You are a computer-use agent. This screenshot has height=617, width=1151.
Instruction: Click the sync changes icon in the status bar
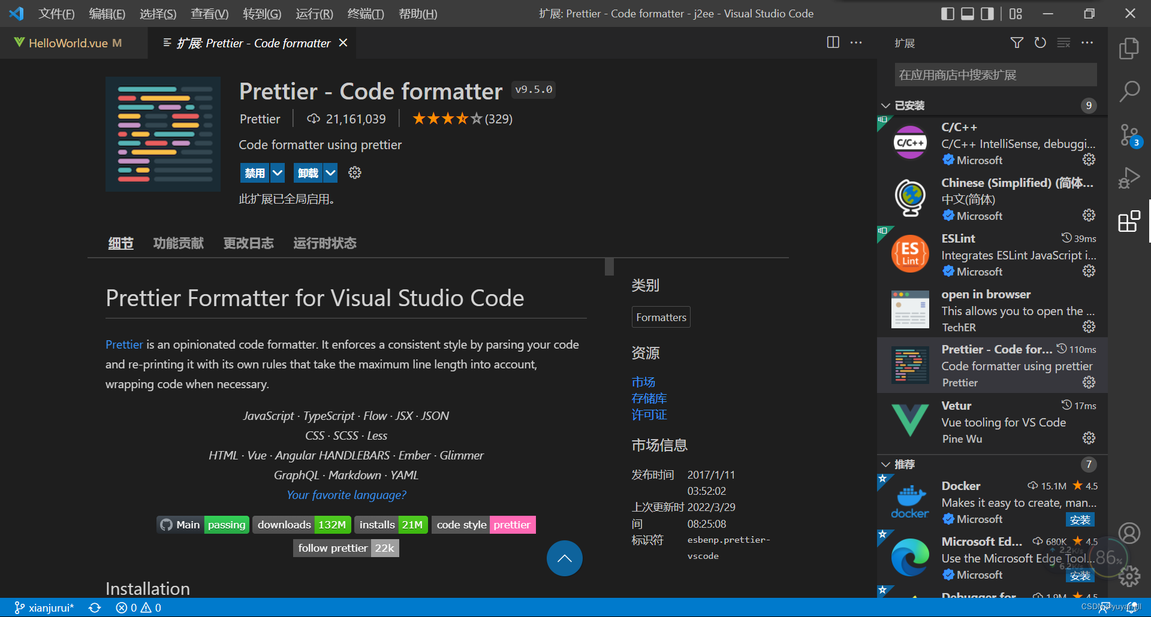coord(95,607)
